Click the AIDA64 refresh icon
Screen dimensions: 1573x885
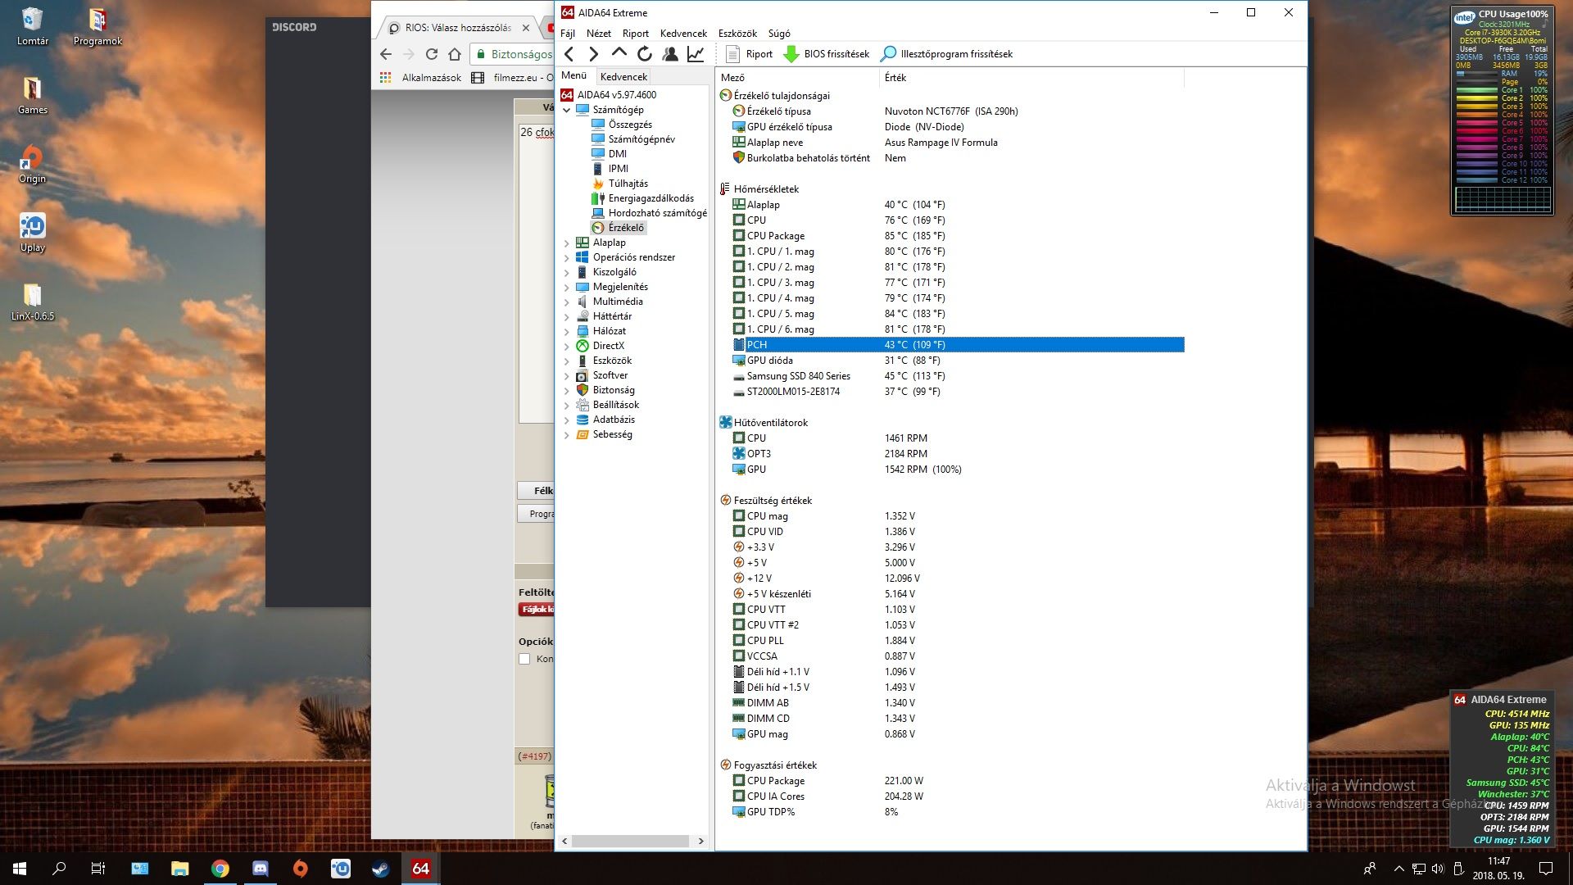point(645,54)
